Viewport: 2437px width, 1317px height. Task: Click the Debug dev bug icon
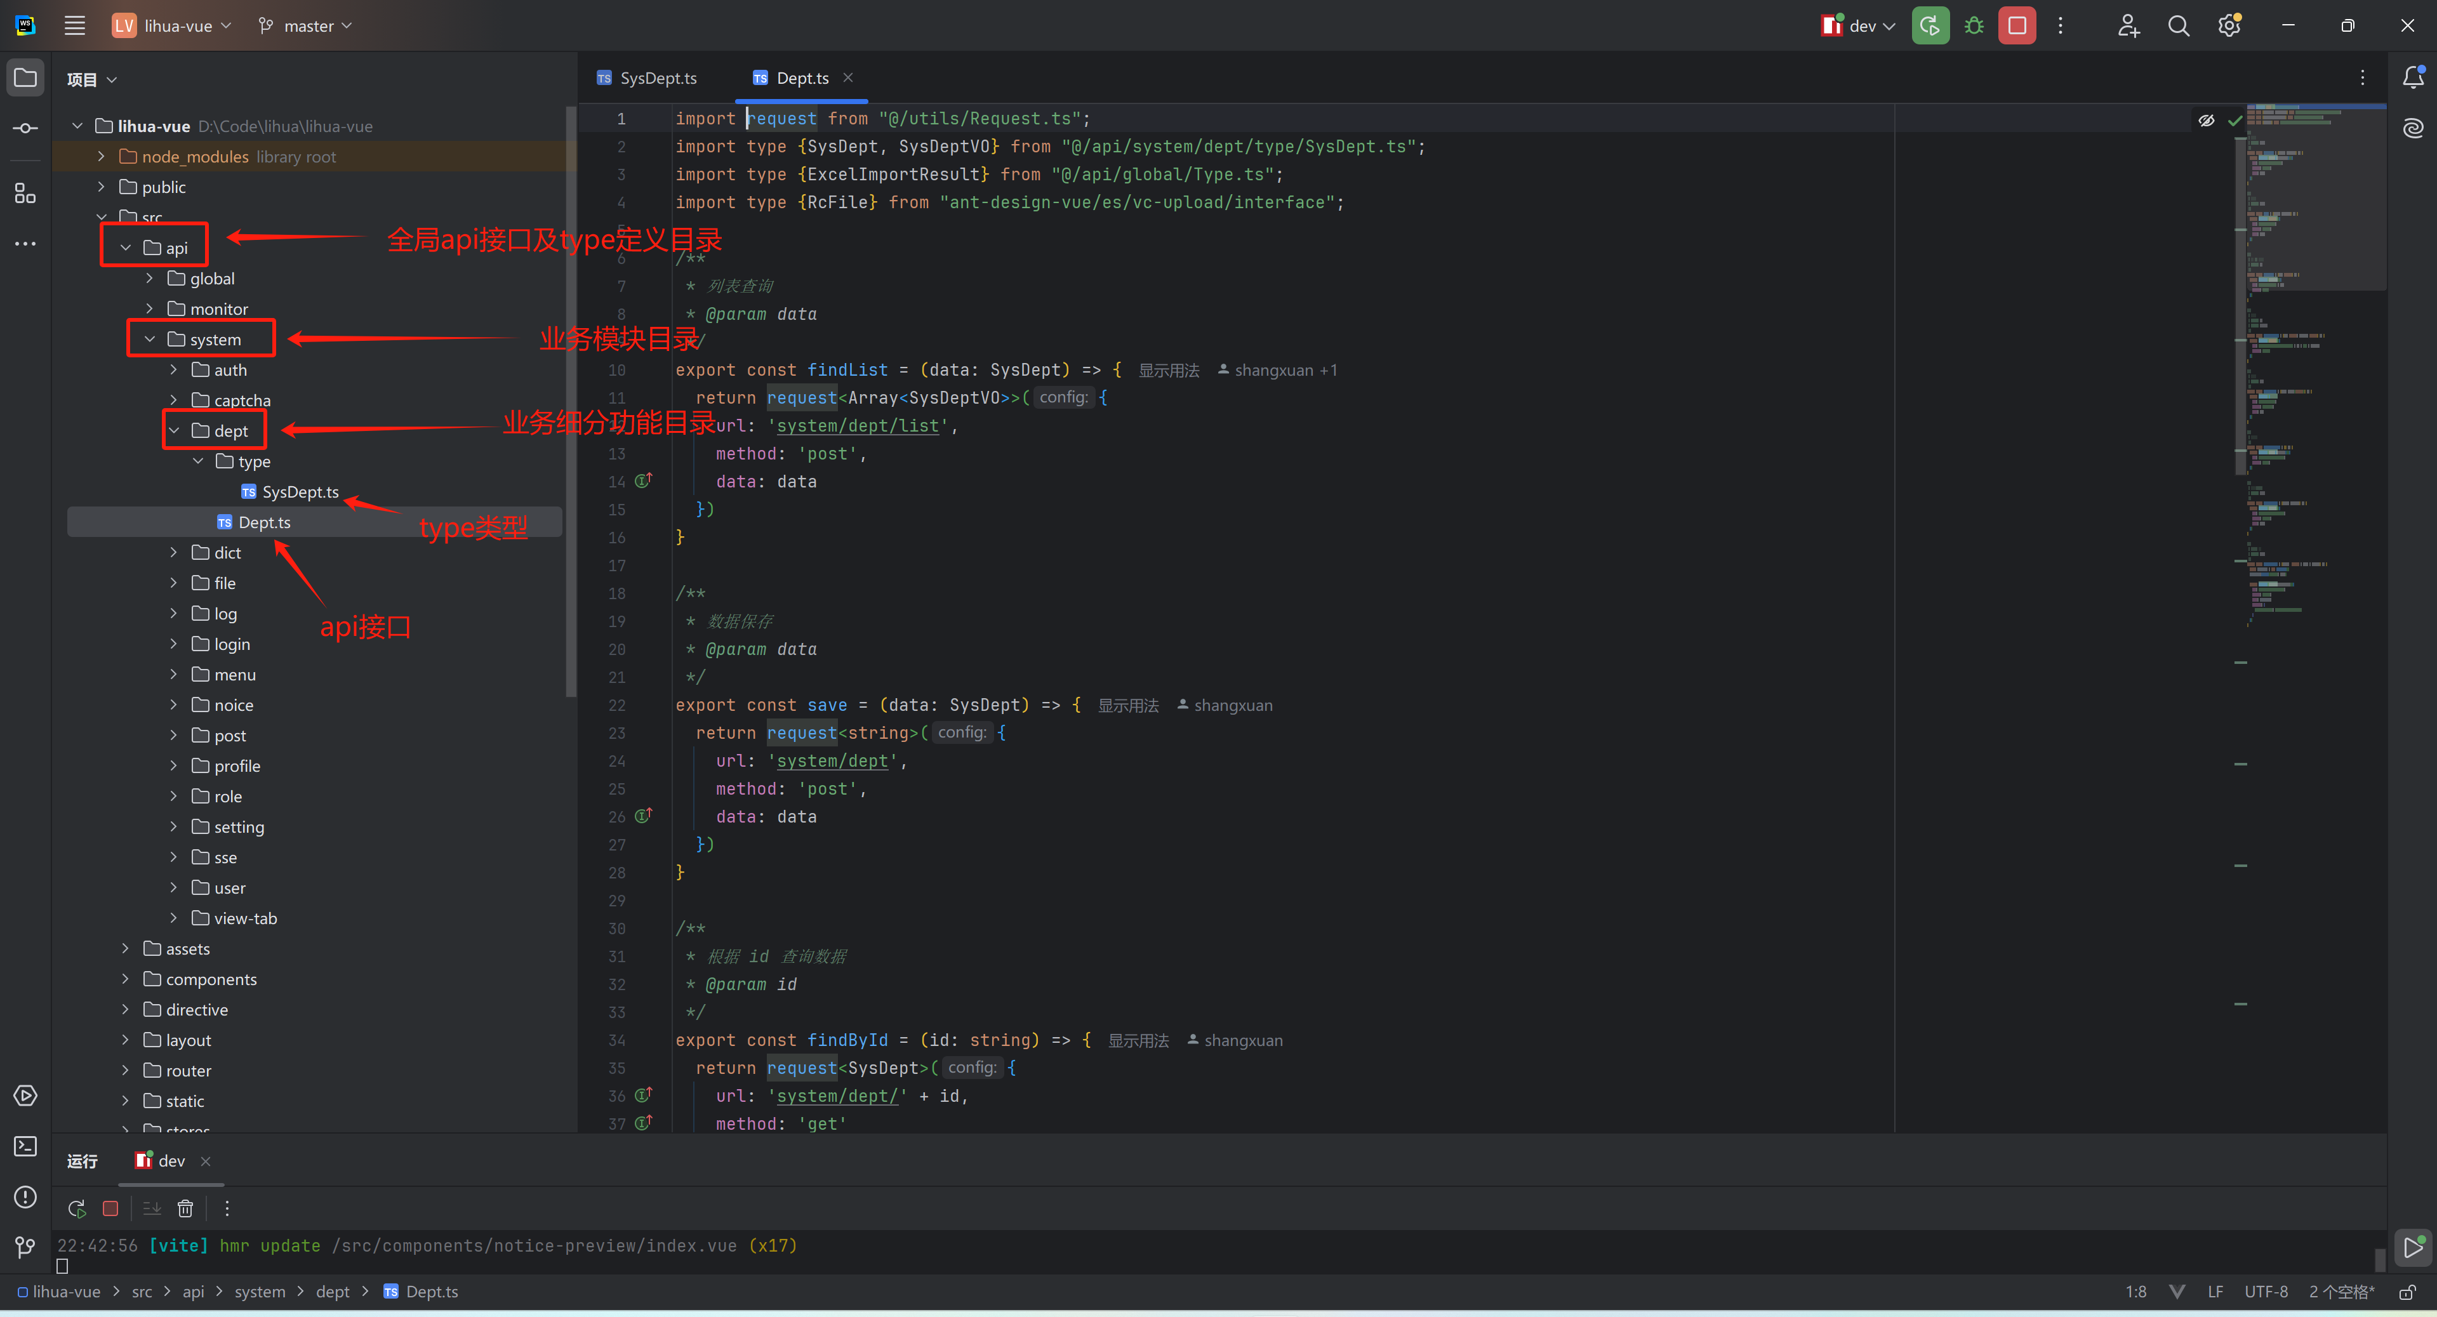[1974, 25]
